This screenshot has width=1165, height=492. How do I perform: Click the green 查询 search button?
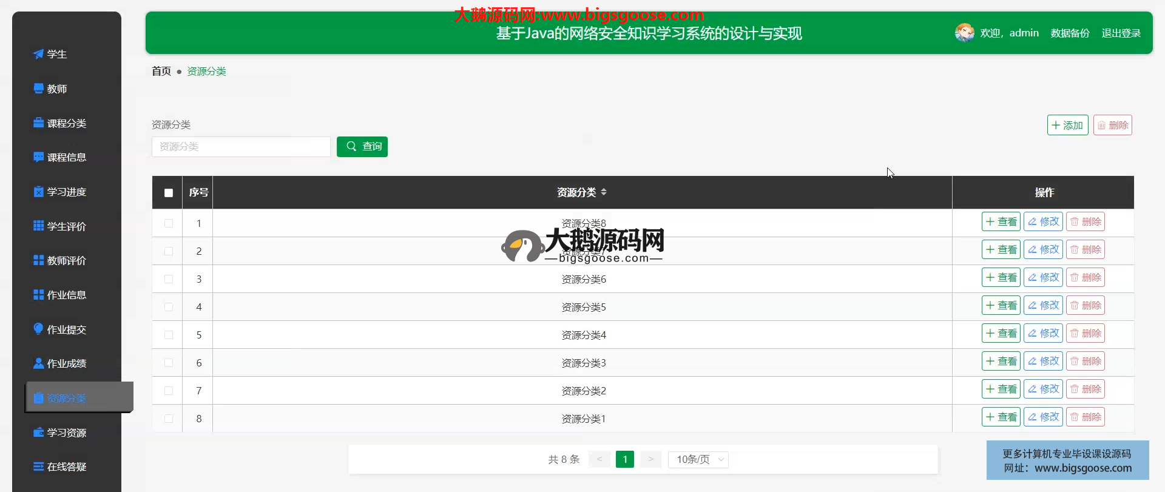click(362, 147)
